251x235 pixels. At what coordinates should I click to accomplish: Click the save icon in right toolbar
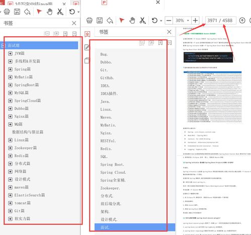(100, 21)
